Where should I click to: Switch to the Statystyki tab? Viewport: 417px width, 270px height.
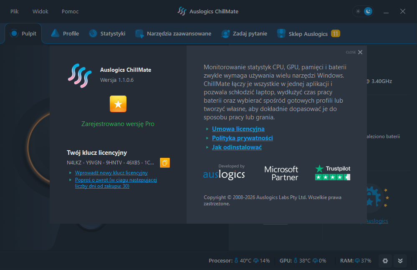coord(107,33)
